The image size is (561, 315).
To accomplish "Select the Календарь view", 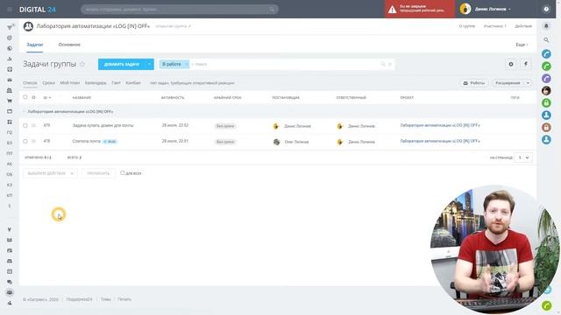I will [x=96, y=83].
